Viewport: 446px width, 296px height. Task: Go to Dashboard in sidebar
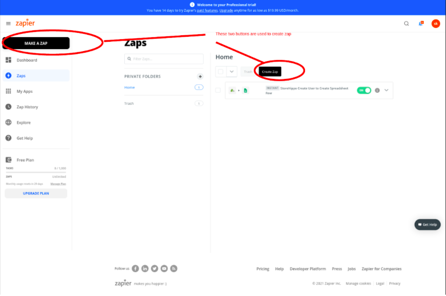(36, 60)
